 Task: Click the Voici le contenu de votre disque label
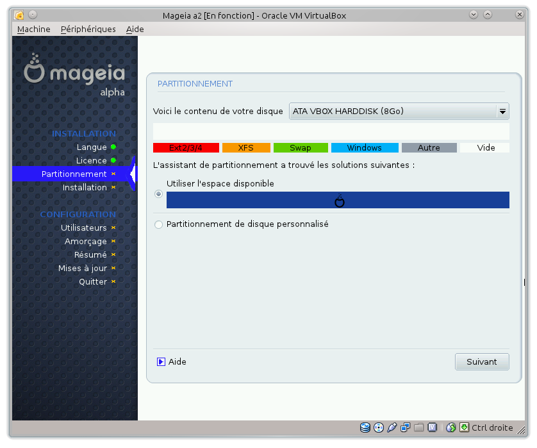(218, 112)
